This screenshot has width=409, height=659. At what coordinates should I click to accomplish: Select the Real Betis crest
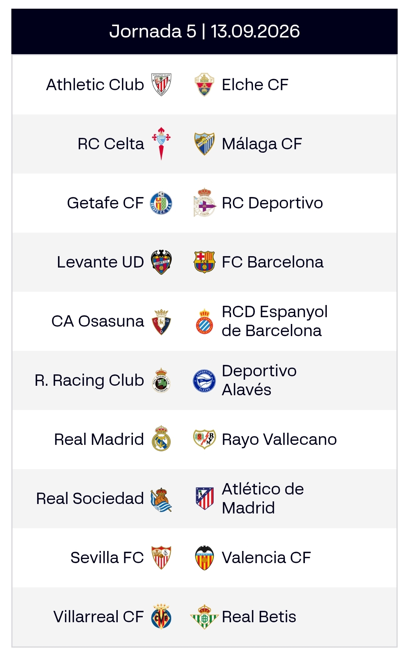coord(204,617)
